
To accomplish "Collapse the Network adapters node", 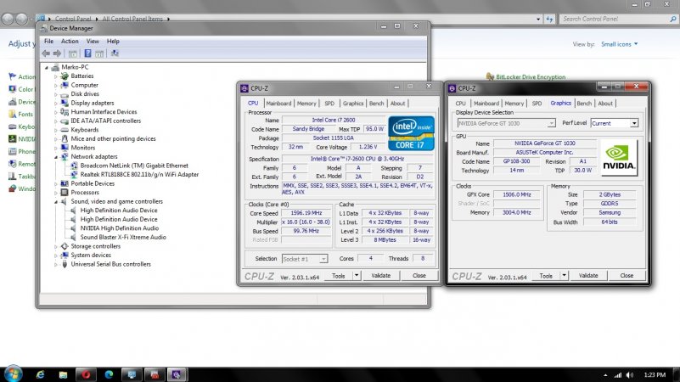I will click(x=56, y=157).
